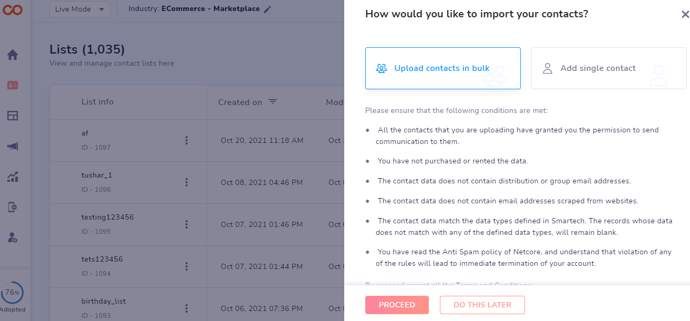Open the Analytics chart icon
690x321 pixels.
coord(13,177)
